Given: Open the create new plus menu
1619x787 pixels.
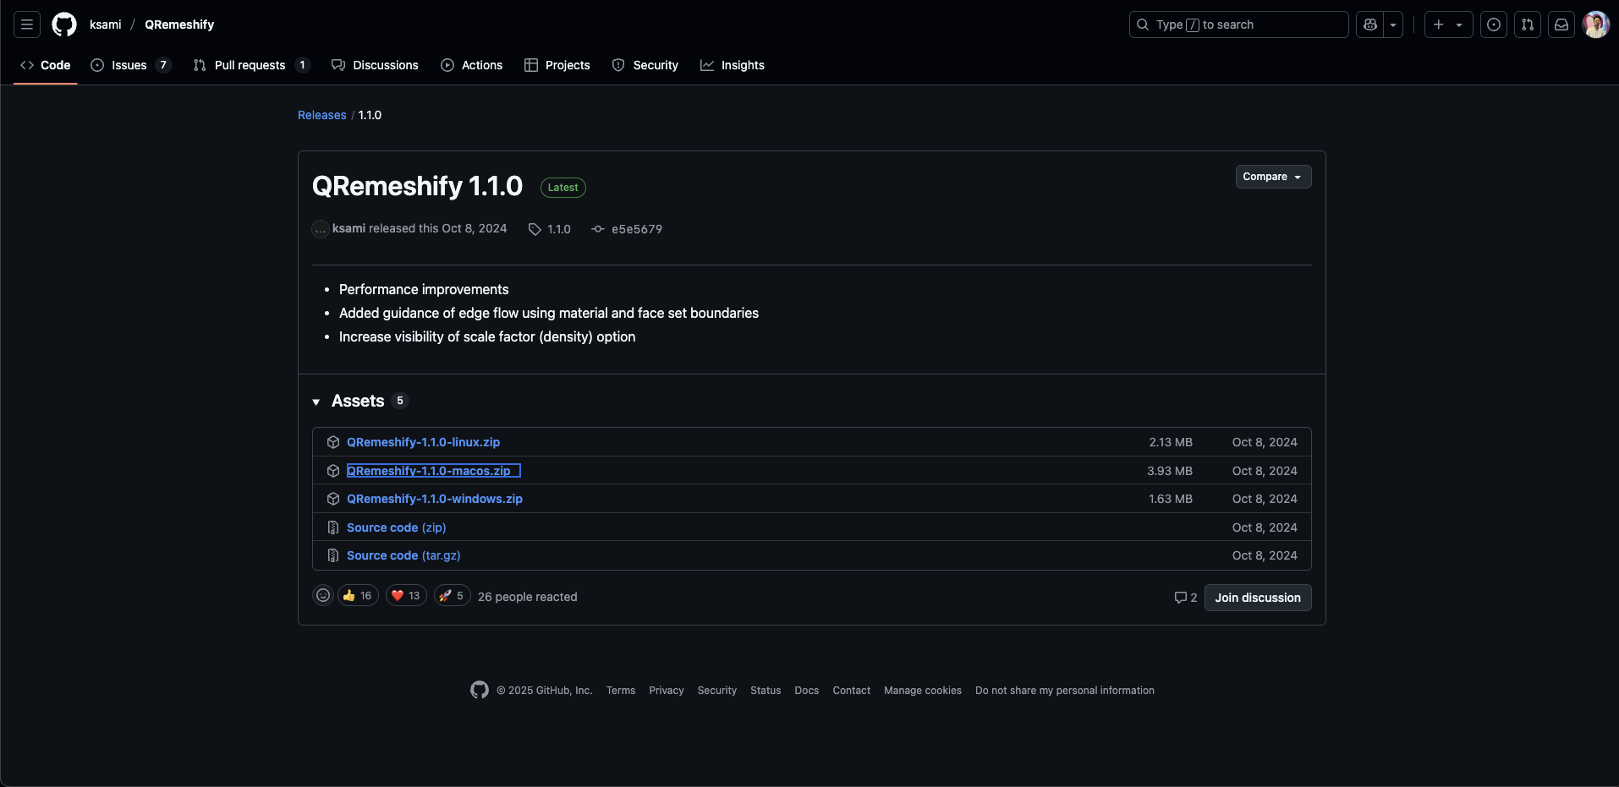Looking at the screenshot, I should click(x=1448, y=25).
